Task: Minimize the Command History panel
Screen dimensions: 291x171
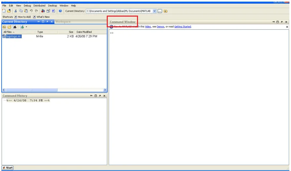Action: pos(91,96)
